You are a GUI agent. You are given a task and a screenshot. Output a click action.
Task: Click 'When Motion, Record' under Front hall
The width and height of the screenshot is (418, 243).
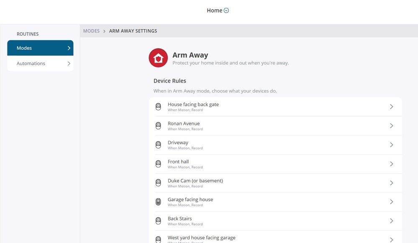[x=185, y=167]
